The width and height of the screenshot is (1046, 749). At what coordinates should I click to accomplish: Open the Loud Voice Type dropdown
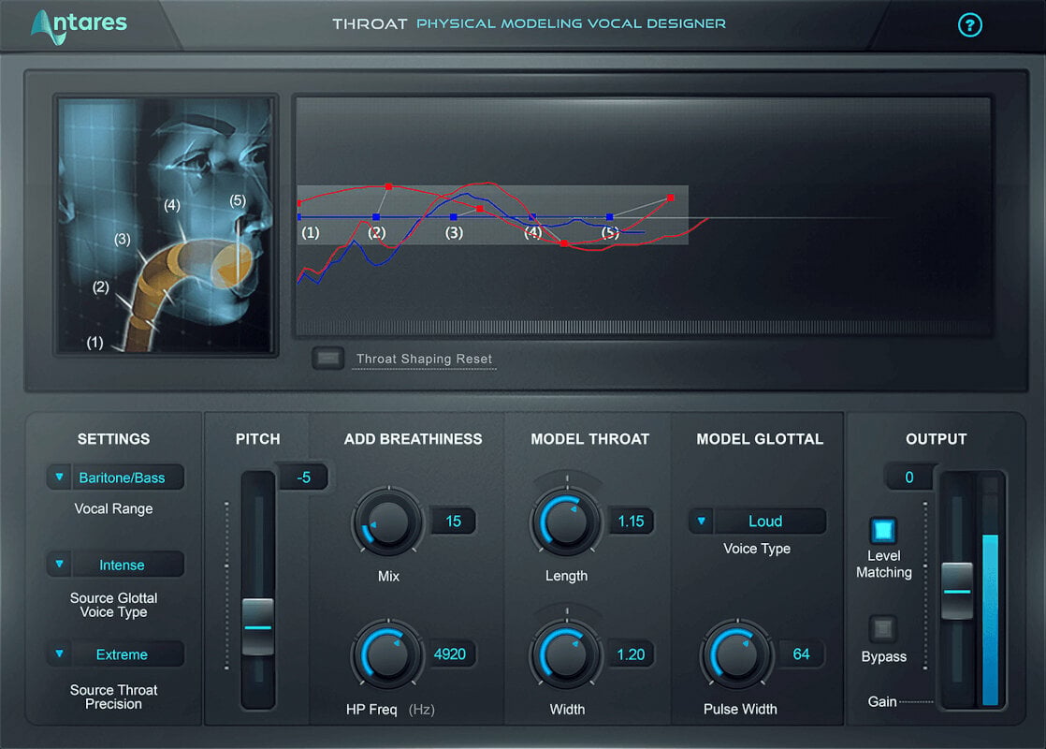pos(757,521)
